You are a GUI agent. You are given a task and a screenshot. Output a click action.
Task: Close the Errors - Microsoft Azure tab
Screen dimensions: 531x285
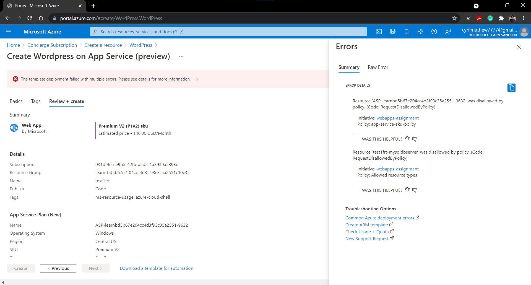[80, 6]
